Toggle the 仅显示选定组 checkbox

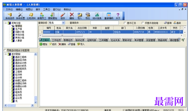[143, 23]
